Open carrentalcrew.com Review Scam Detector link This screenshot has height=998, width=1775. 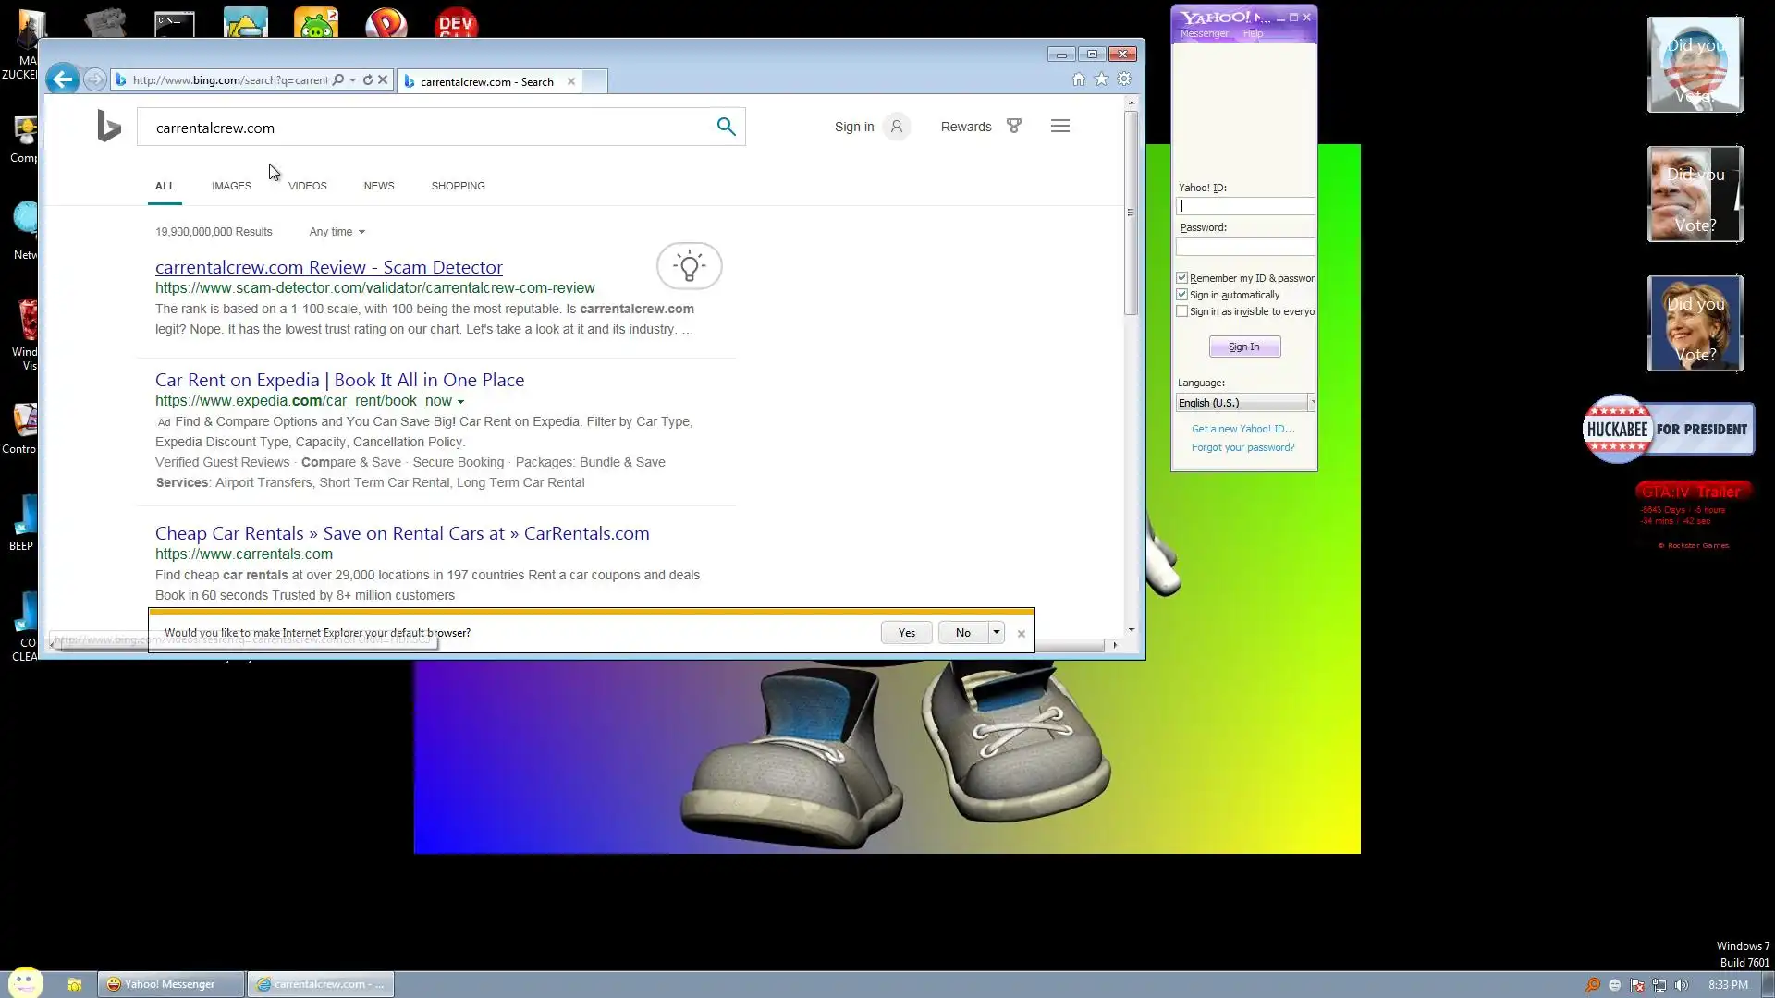click(x=328, y=267)
